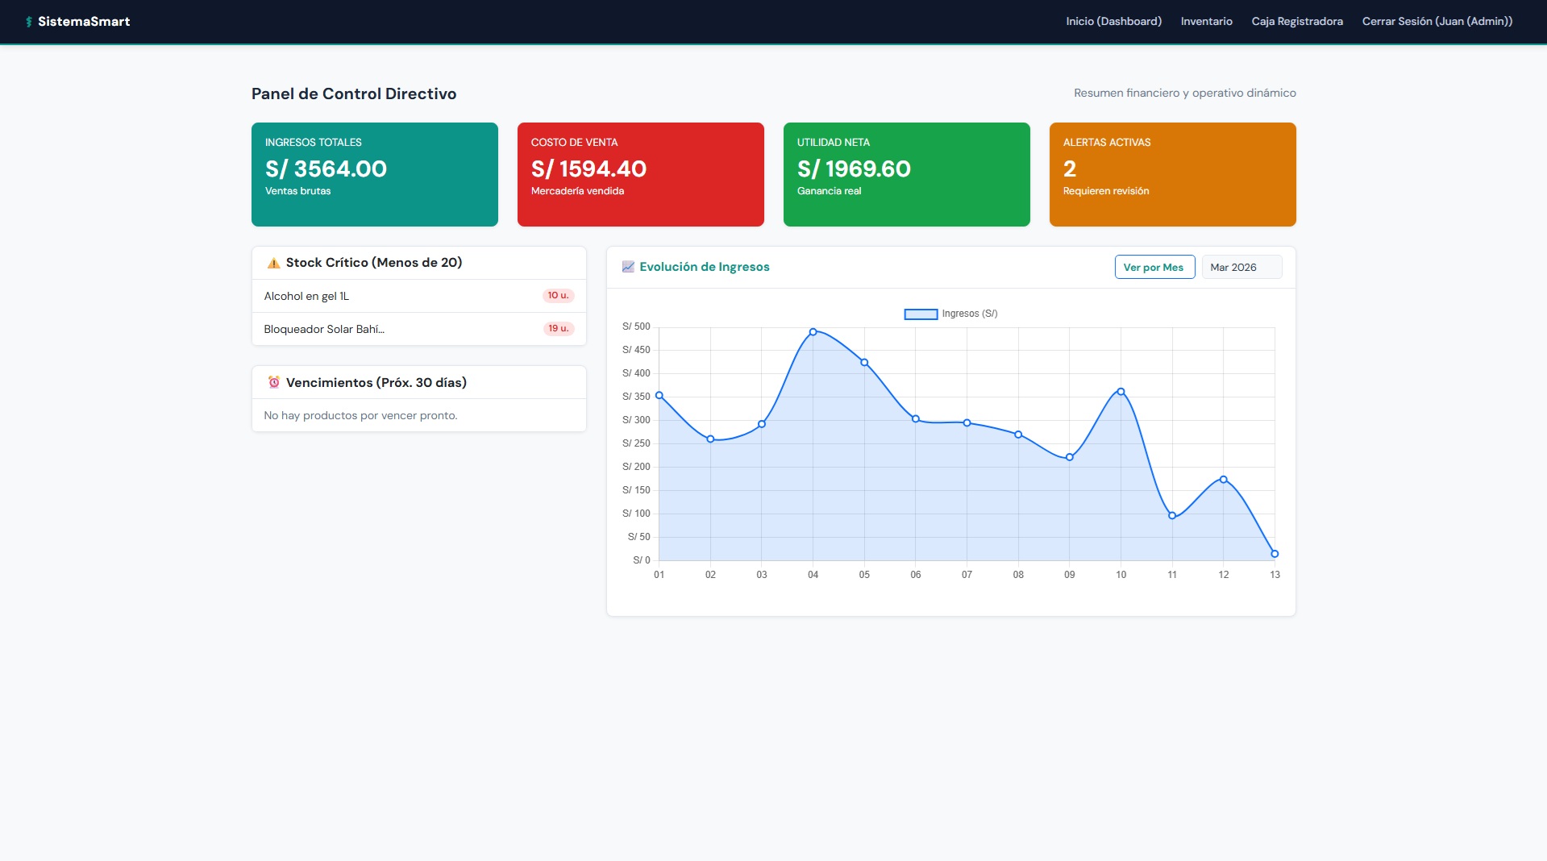The width and height of the screenshot is (1547, 861).
Task: Click the warning triangle beside Stock Crítico
Action: tap(272, 263)
